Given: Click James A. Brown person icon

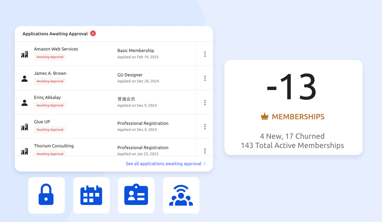Looking at the screenshot, I should pos(25,79).
